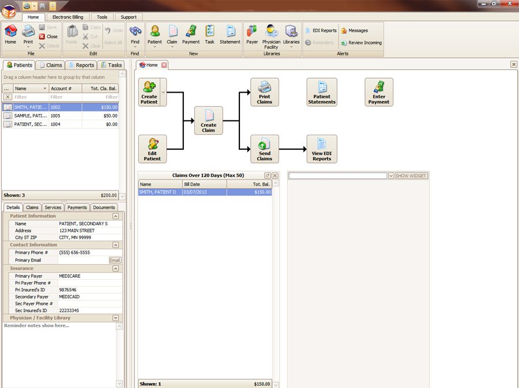Click the Name filter input field
Screen dimensions: 519x388
(x=30, y=97)
